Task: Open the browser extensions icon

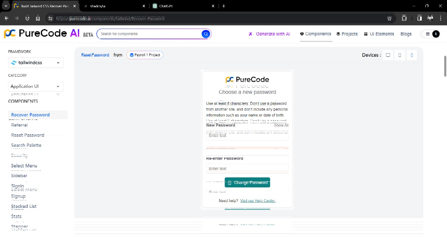Action: click(404, 18)
